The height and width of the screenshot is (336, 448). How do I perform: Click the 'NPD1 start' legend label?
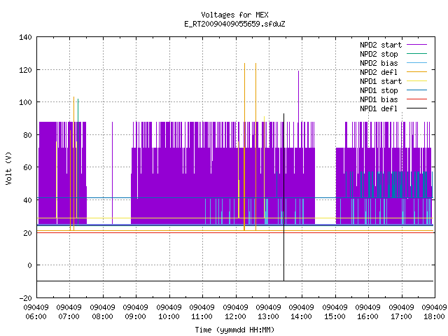coord(381,81)
